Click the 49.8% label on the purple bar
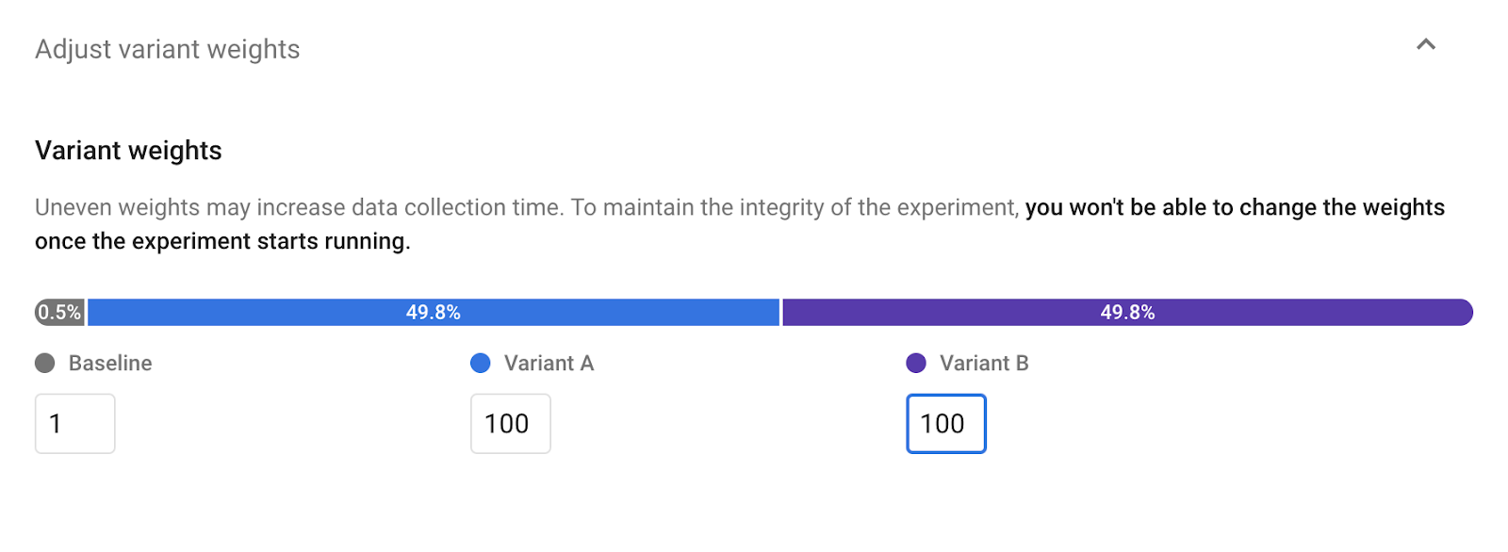Screen dimensions: 1508x552 coord(1127,311)
